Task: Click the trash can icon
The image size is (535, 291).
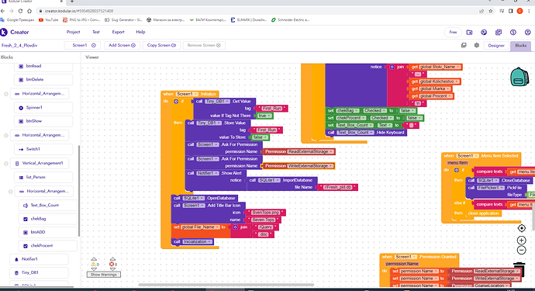Action: coord(519,268)
